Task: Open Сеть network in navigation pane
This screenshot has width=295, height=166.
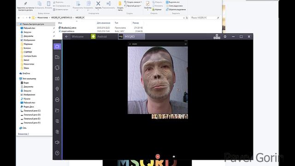Action: (x=24, y=128)
